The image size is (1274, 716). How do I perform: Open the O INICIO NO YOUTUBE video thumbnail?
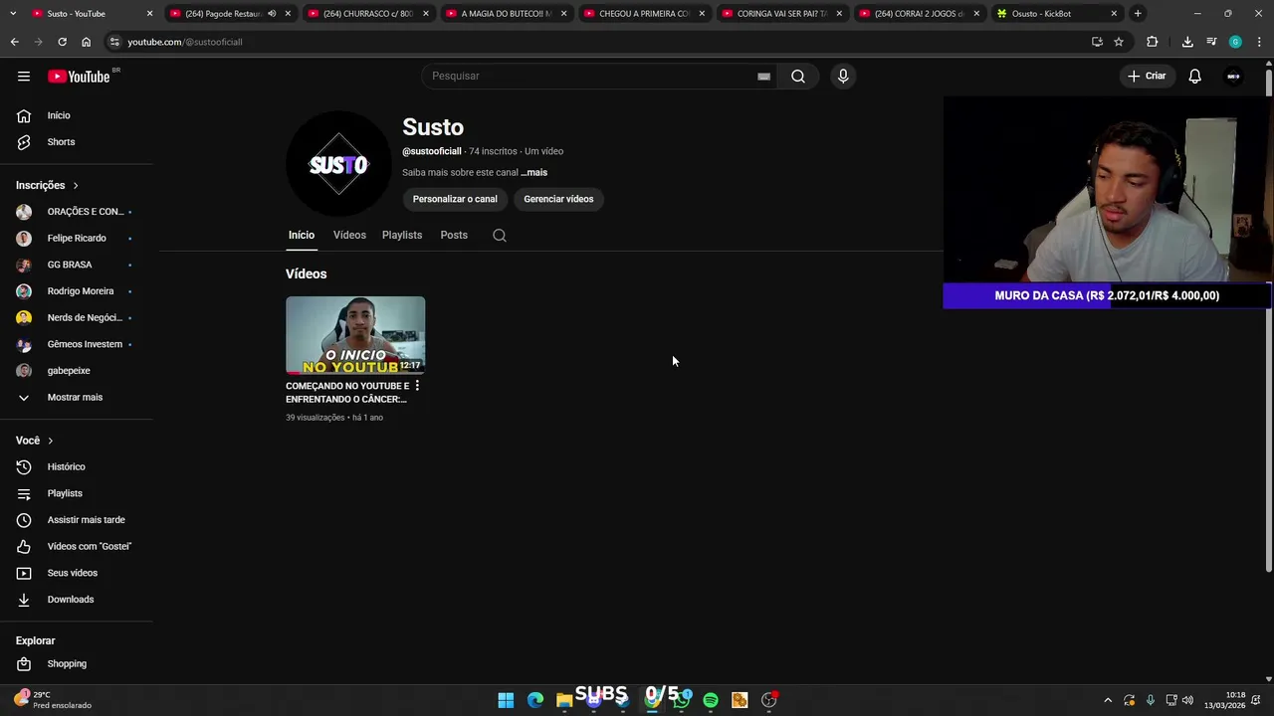(x=355, y=335)
